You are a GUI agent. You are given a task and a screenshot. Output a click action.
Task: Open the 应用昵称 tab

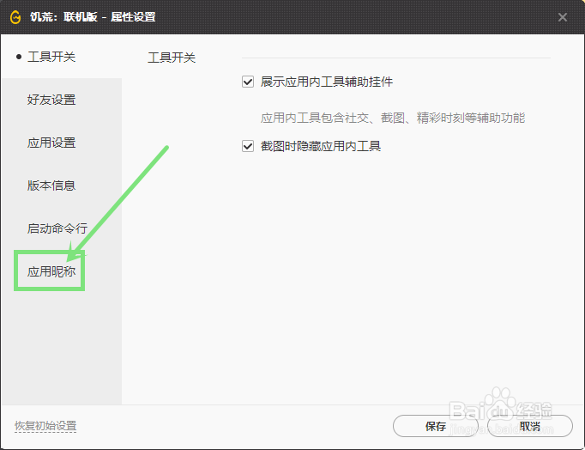[51, 271]
